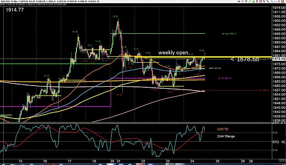This screenshot has height=165, width=286.
Task: Click the highlighted 1878.68 current price tag
Action: 279,59
